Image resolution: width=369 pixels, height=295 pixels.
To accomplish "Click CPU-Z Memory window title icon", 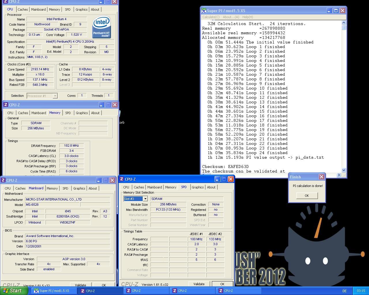I will point(5,105).
